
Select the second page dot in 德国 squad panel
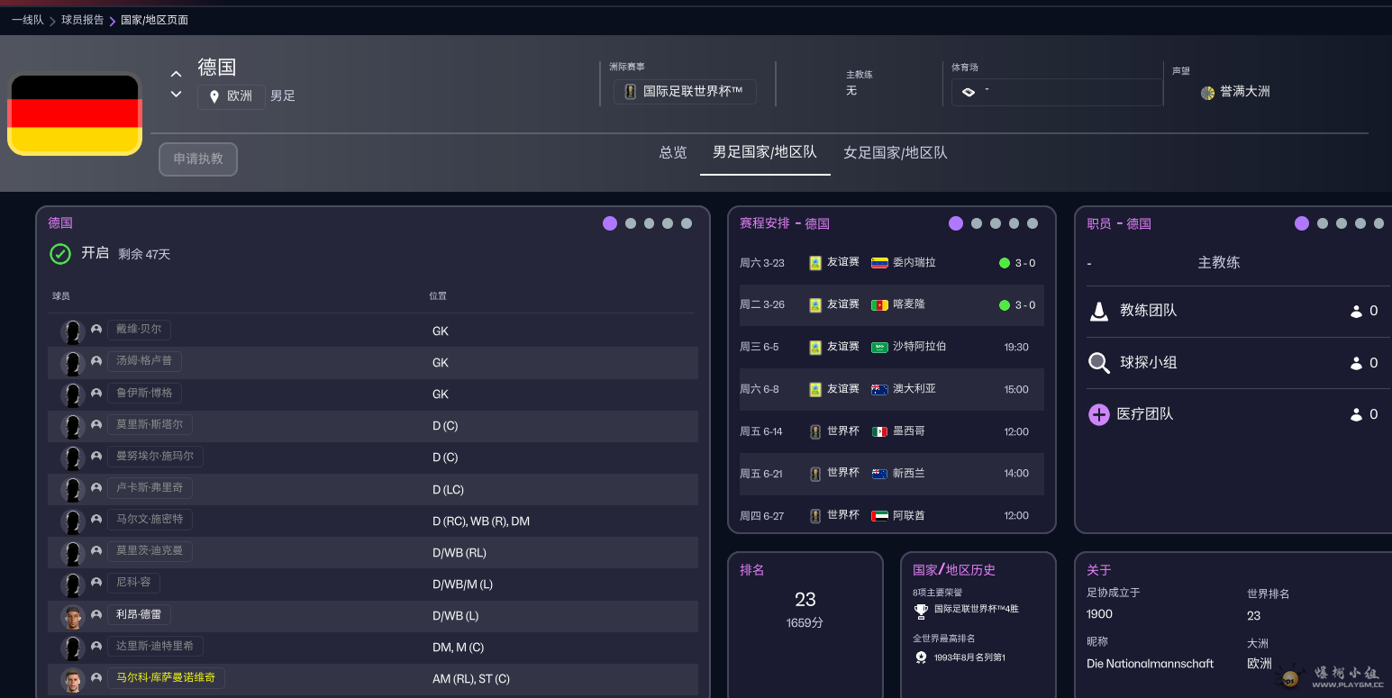(631, 223)
